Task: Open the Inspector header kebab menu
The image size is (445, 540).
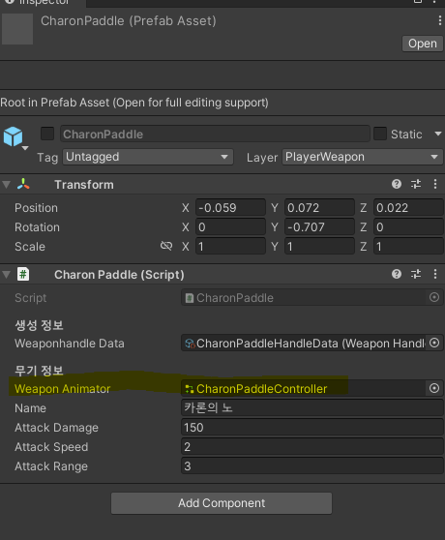Action: click(439, 20)
